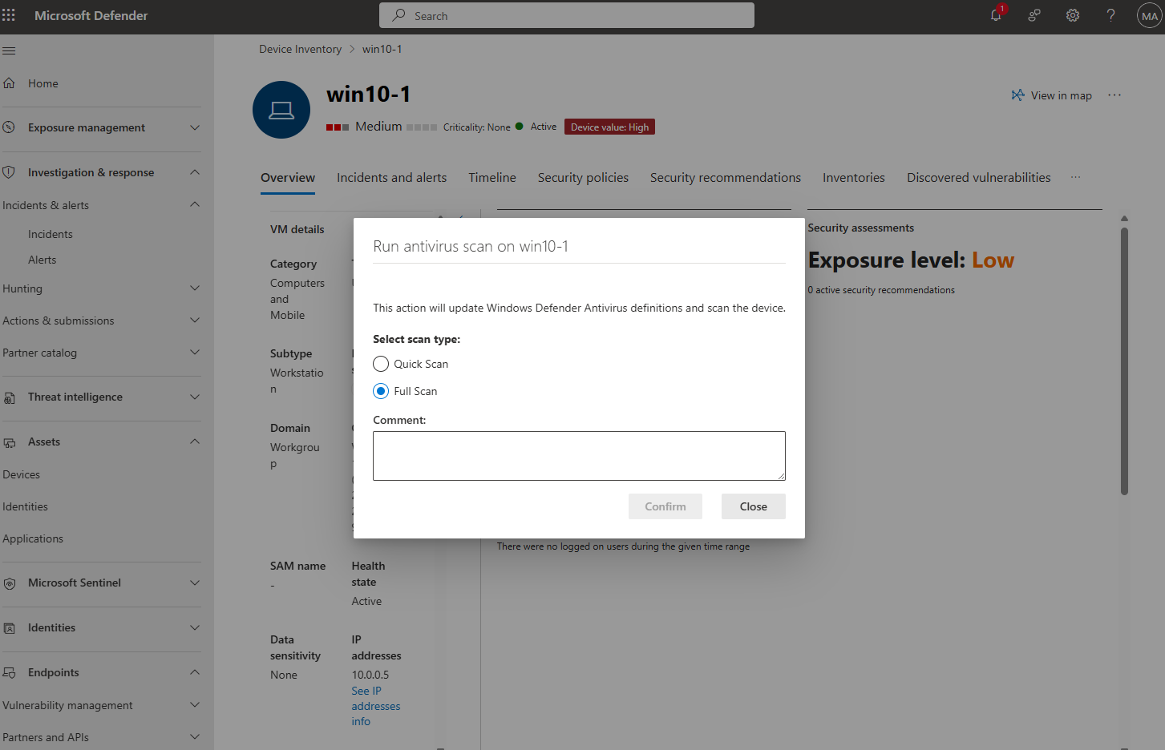This screenshot has height=750, width=1165.
Task: Click the help question mark icon
Action: click(1111, 15)
